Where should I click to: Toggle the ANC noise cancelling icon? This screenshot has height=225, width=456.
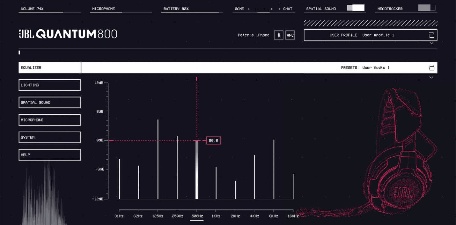tap(290, 35)
